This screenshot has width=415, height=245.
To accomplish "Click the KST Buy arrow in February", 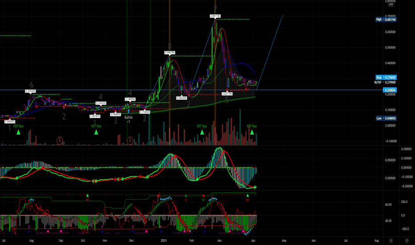I will point(202,132).
